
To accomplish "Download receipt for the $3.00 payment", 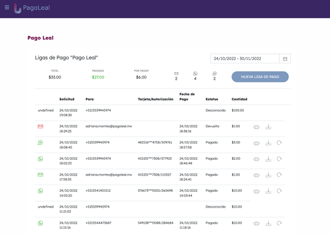I will [268, 143].
